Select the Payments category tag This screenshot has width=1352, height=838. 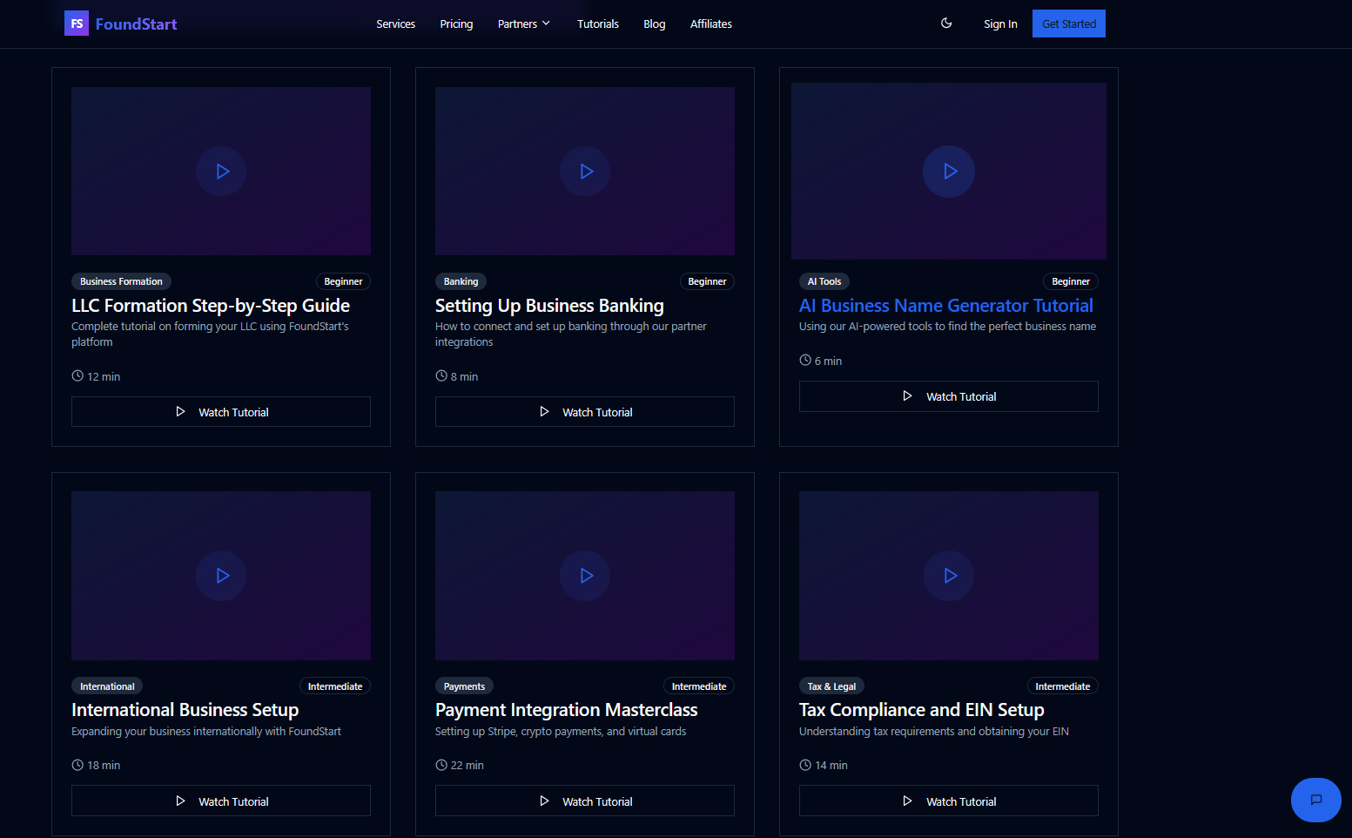(x=464, y=686)
